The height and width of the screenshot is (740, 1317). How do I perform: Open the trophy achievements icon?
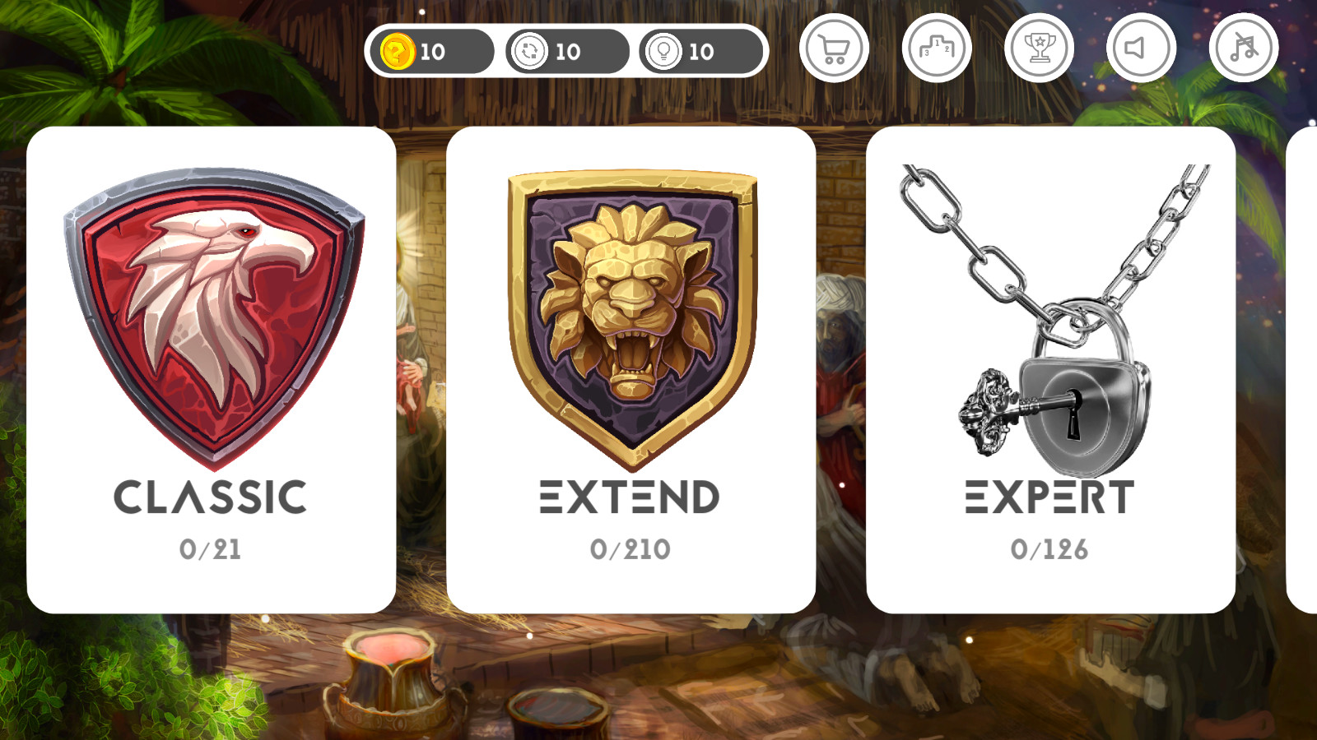1039,49
